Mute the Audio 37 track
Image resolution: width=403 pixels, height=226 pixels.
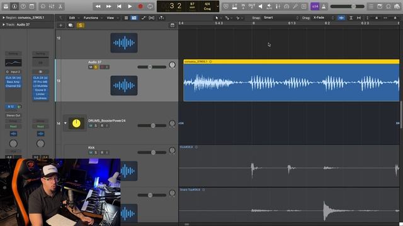[91, 67]
